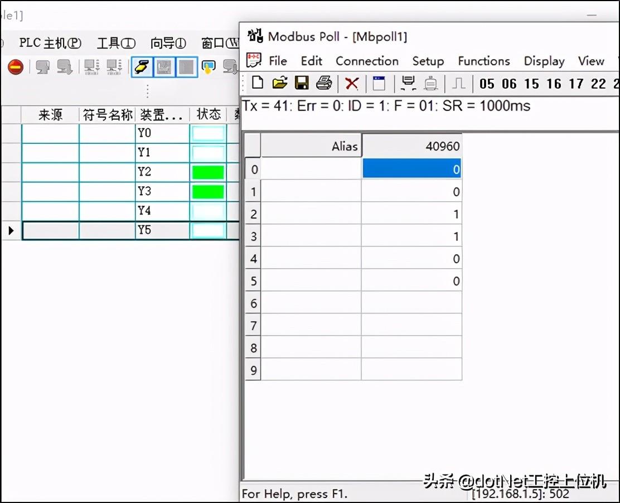Click the fourth PLC device icon in toolbar
The height and width of the screenshot is (503, 620).
114,67
